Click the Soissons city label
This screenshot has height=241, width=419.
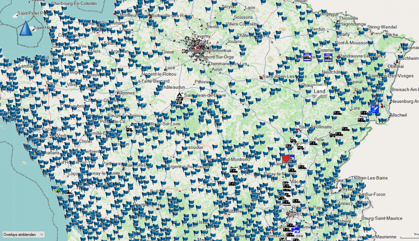243,18
